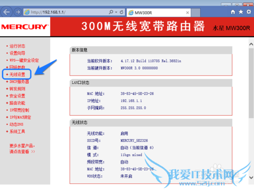Click 无线功能 value 启用
This screenshot has height=191, width=254.
tap(124, 134)
